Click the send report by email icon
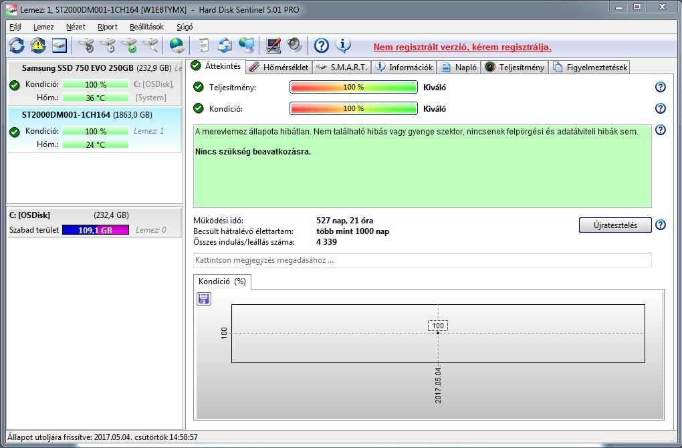This screenshot has height=448, width=682. 225,45
